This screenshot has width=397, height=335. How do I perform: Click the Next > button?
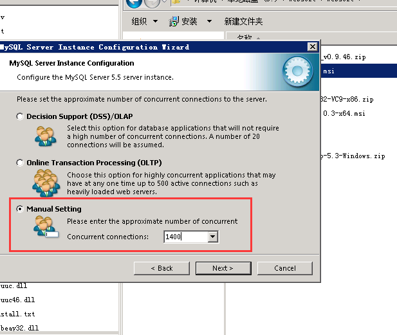(x=223, y=268)
